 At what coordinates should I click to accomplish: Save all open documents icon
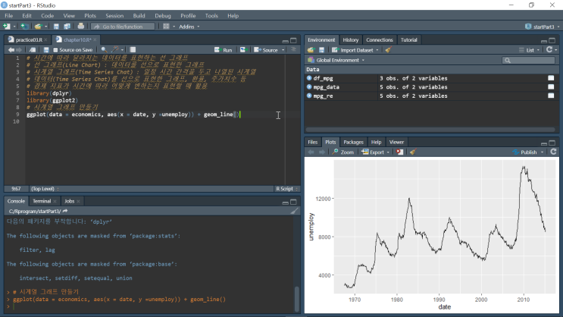coord(67,27)
